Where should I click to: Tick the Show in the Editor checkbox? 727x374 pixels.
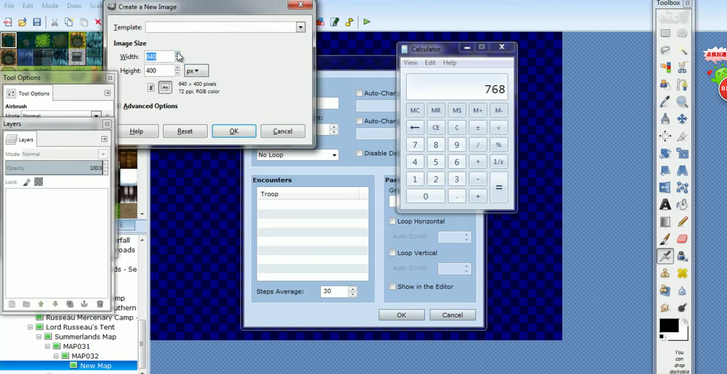point(393,287)
